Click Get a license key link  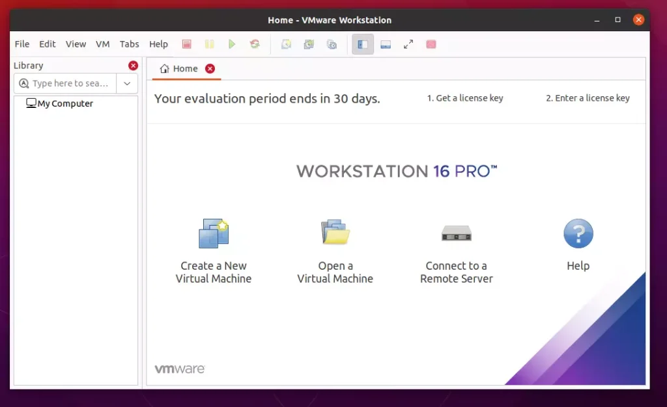[x=465, y=98]
